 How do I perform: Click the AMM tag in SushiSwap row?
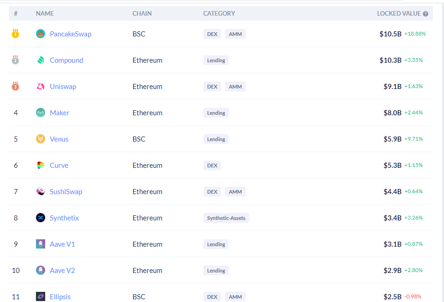(235, 192)
